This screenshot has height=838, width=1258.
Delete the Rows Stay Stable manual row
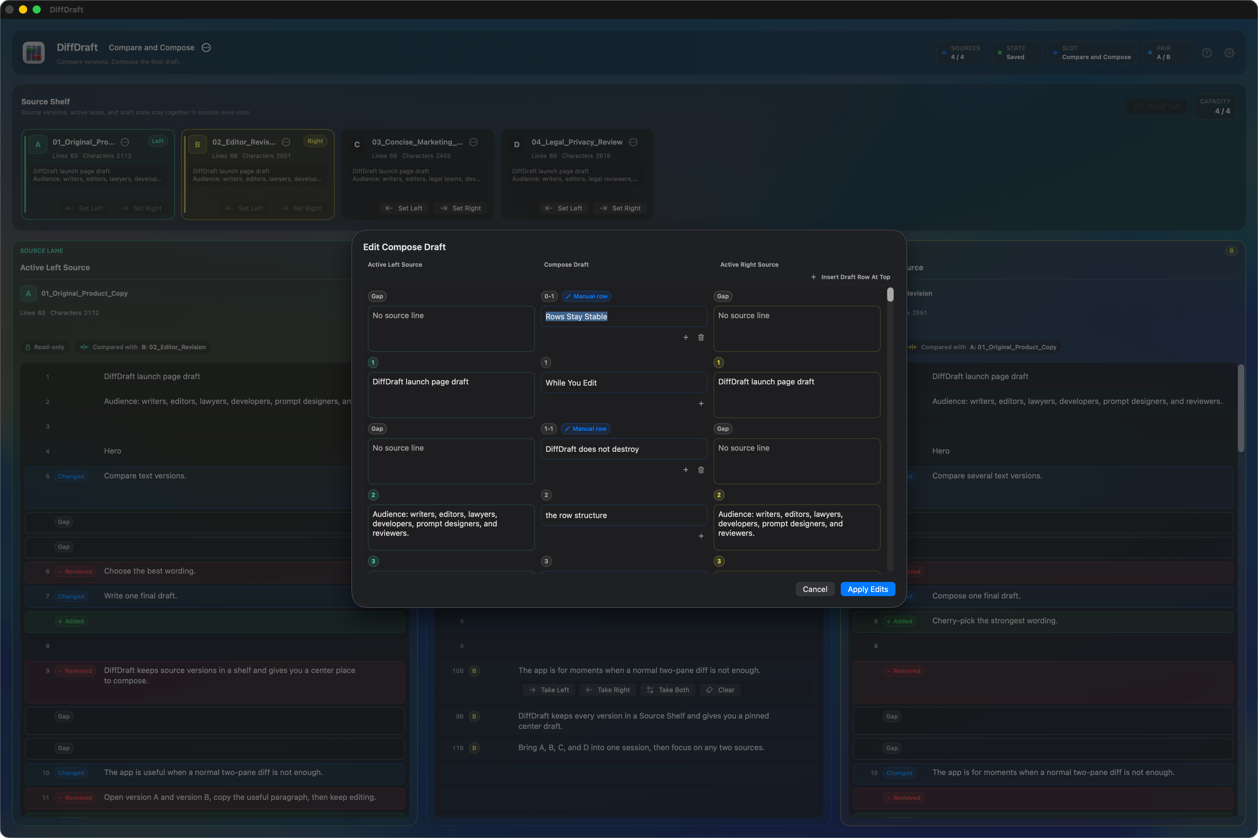coord(701,337)
